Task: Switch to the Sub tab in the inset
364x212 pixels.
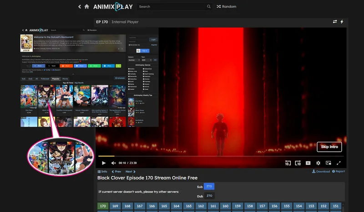Action: point(24,79)
